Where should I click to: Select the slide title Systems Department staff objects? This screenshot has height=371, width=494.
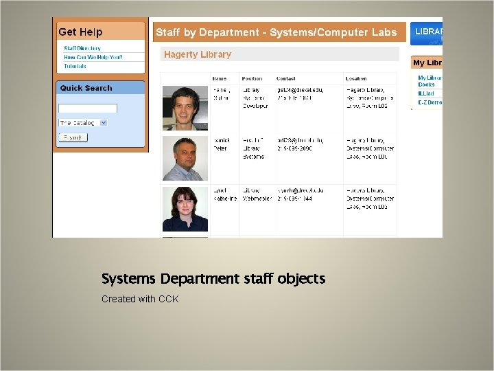pyautogui.click(x=213, y=279)
